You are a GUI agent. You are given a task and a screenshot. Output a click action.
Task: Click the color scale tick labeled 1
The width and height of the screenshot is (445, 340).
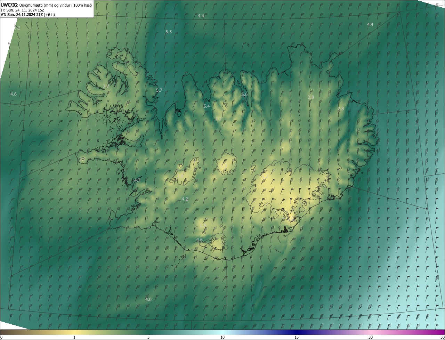click(74, 337)
